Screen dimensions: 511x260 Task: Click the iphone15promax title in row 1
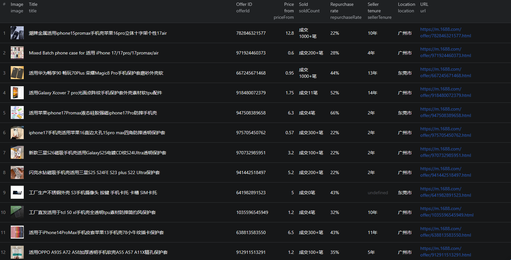(98, 33)
